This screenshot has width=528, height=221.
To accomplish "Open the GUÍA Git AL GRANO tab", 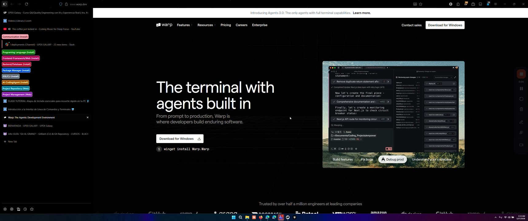I will (x=46, y=134).
